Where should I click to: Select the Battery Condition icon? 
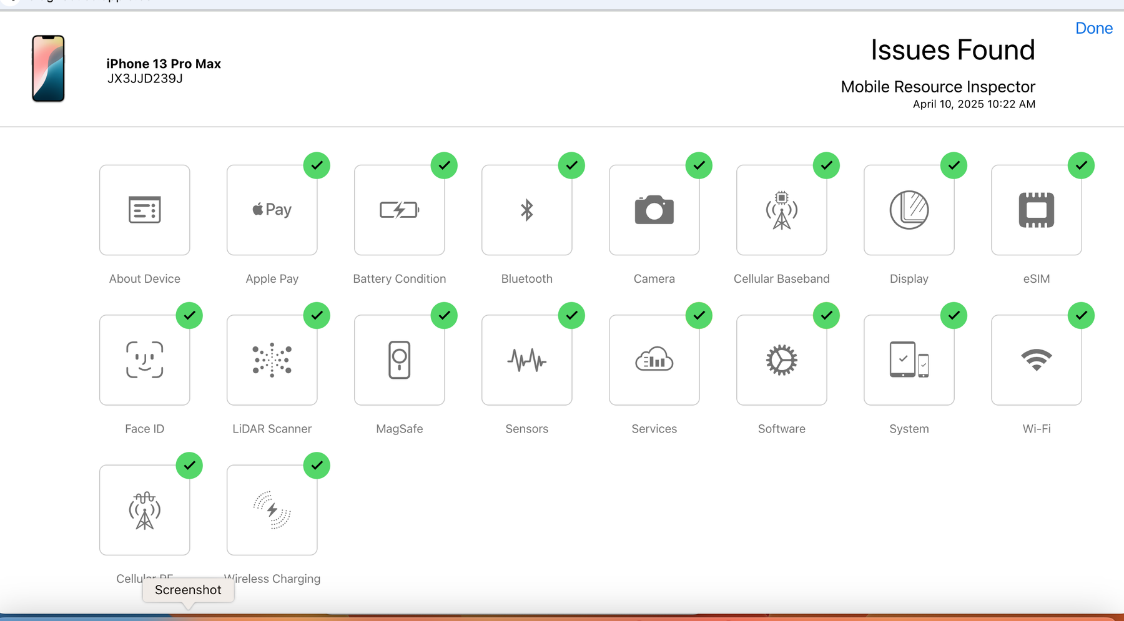coord(399,210)
